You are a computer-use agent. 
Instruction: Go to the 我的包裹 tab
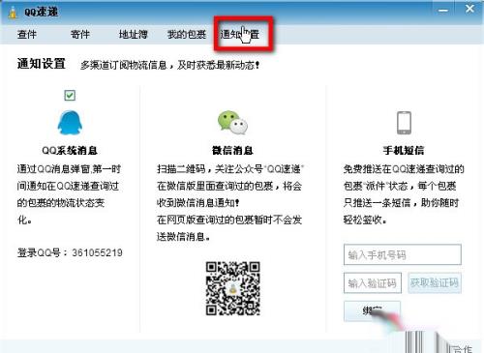pos(187,34)
